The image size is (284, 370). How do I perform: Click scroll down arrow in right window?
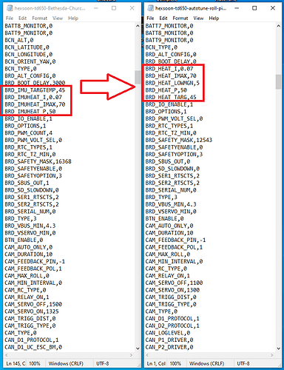279,349
